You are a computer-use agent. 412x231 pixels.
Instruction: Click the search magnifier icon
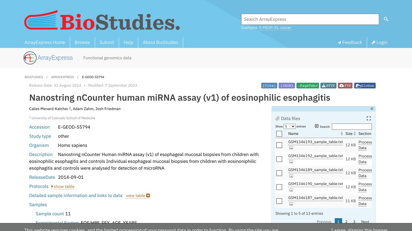[386, 19]
